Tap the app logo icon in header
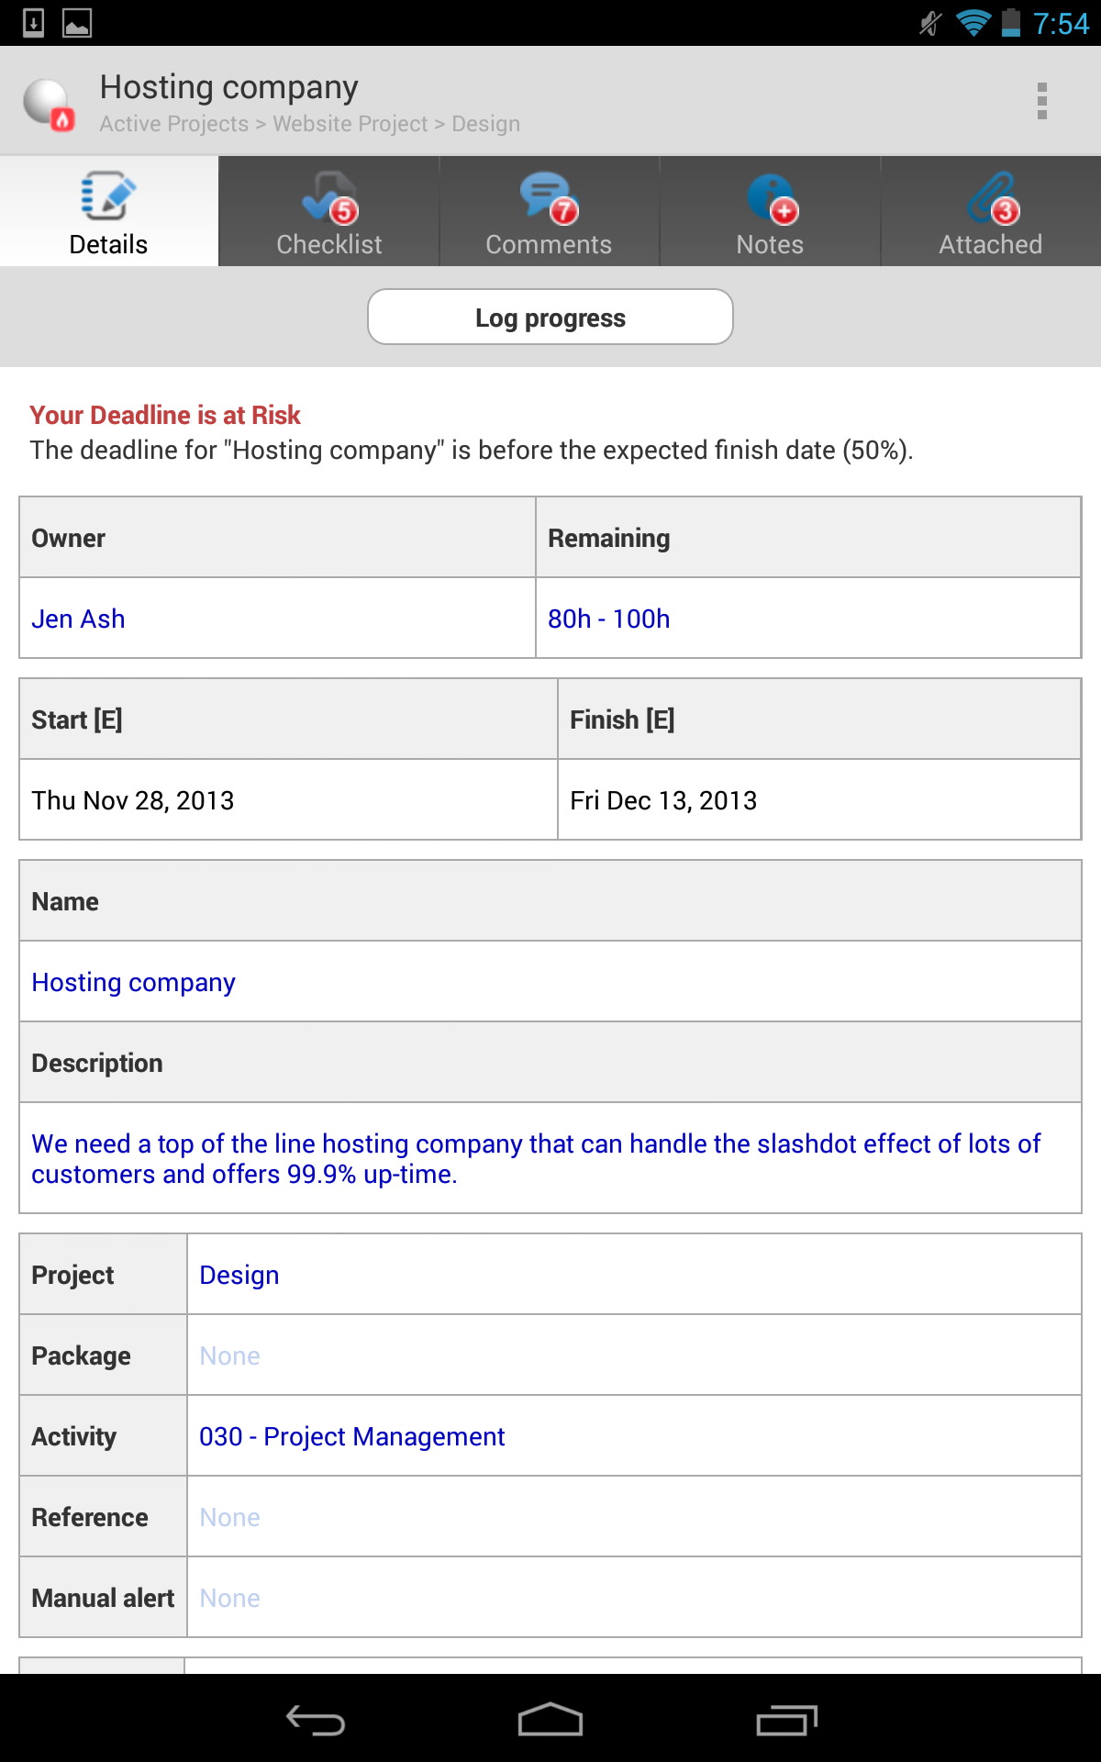This screenshot has width=1101, height=1762. [x=50, y=103]
